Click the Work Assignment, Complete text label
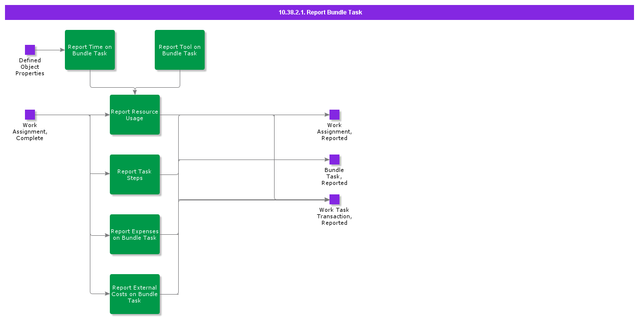This screenshot has width=639, height=319. pos(30,132)
